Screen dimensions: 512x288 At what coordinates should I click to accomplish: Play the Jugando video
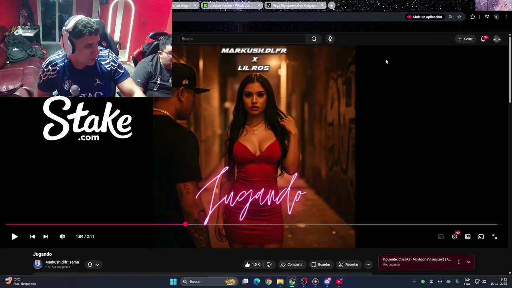point(14,236)
